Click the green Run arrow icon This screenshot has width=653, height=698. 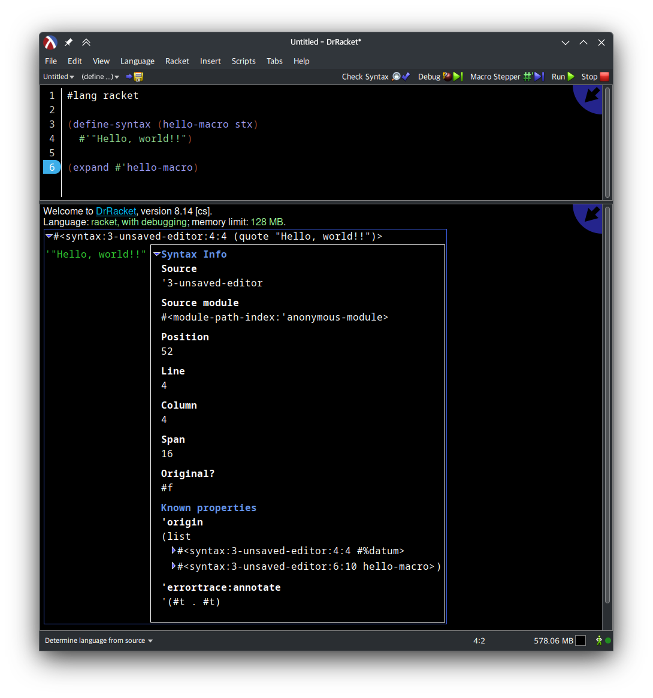click(571, 77)
